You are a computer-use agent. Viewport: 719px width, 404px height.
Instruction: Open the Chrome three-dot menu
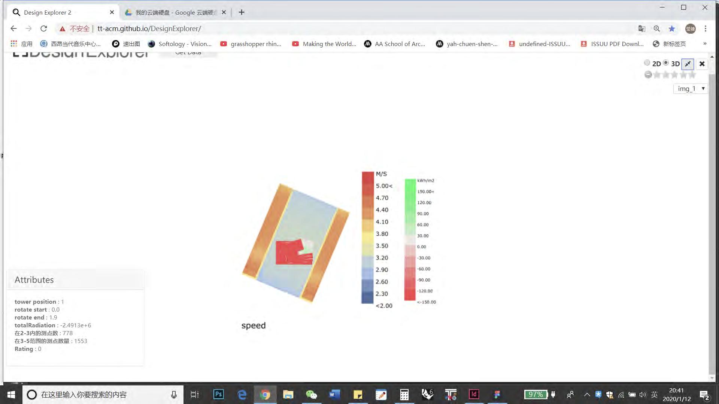(706, 29)
